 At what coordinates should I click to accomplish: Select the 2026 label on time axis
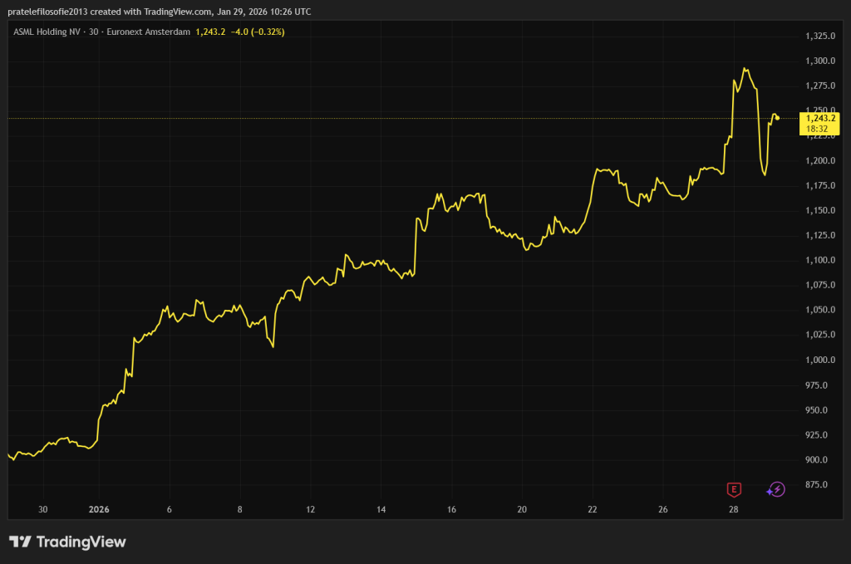(x=99, y=509)
